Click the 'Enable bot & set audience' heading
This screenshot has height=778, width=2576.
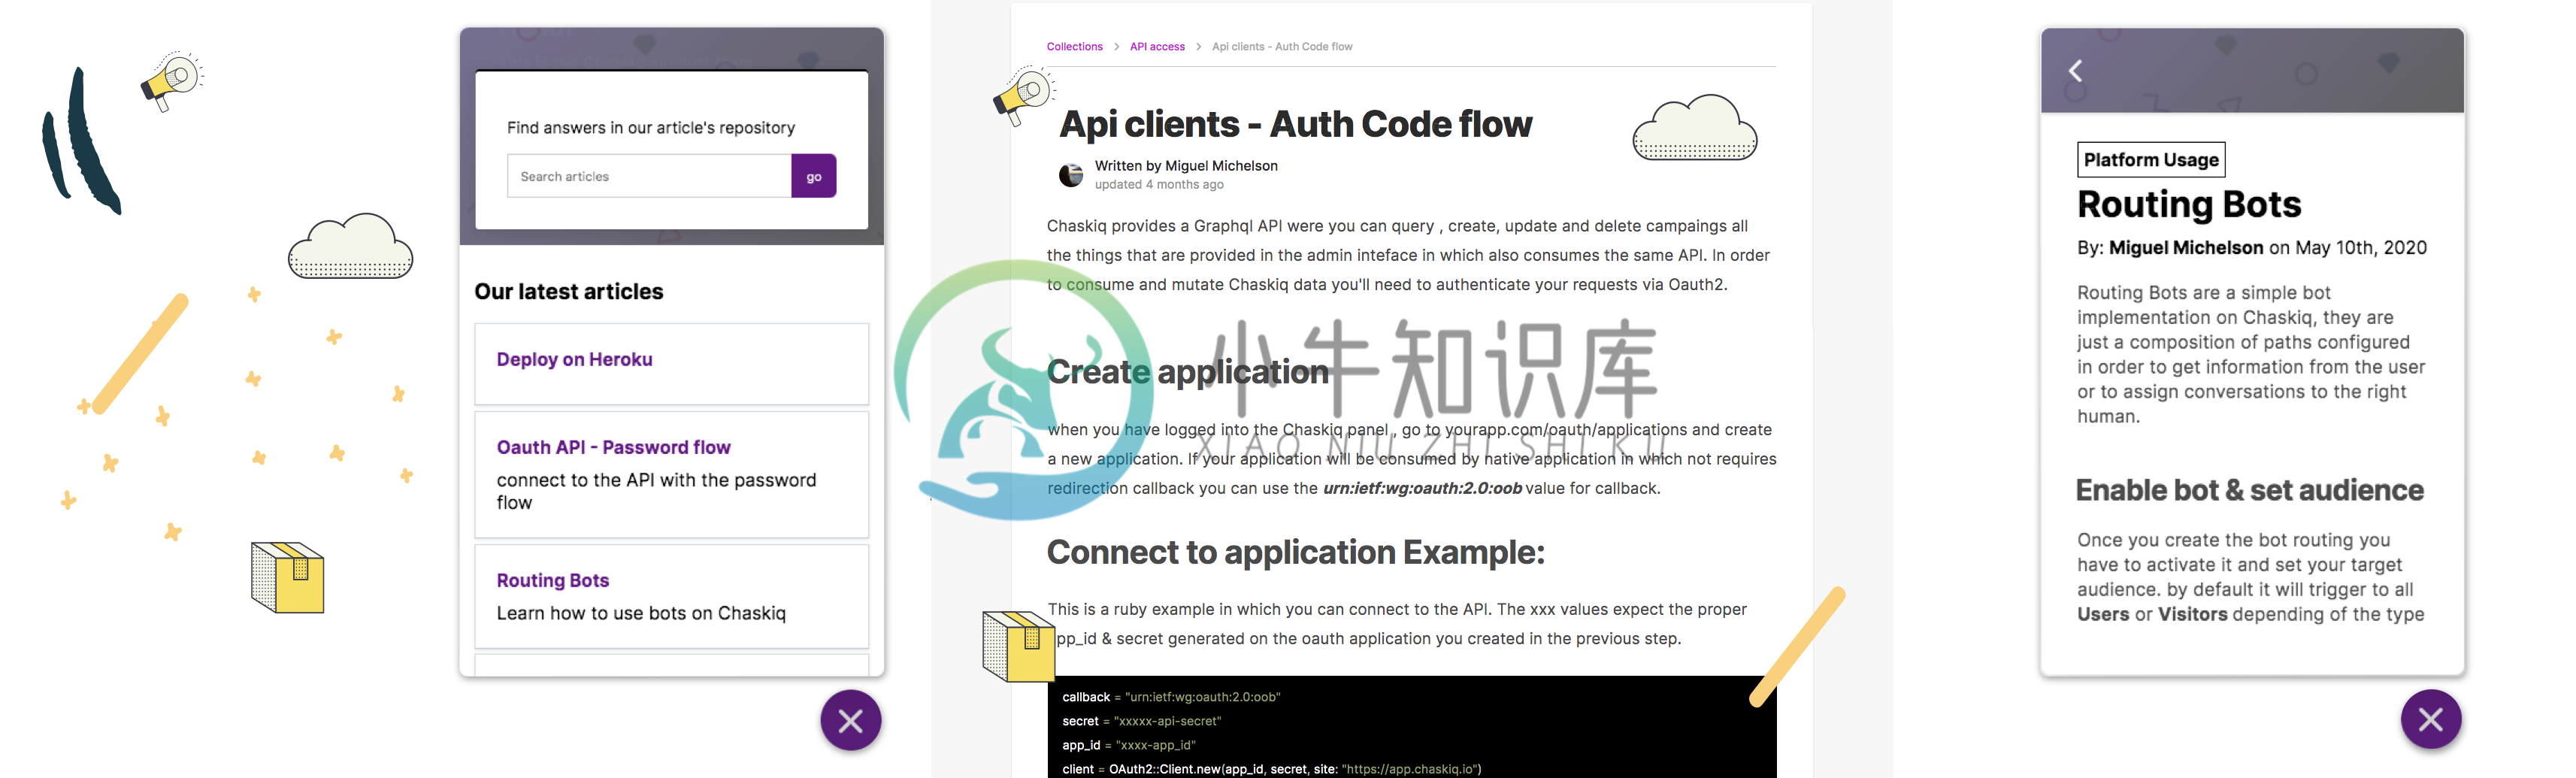click(2249, 490)
